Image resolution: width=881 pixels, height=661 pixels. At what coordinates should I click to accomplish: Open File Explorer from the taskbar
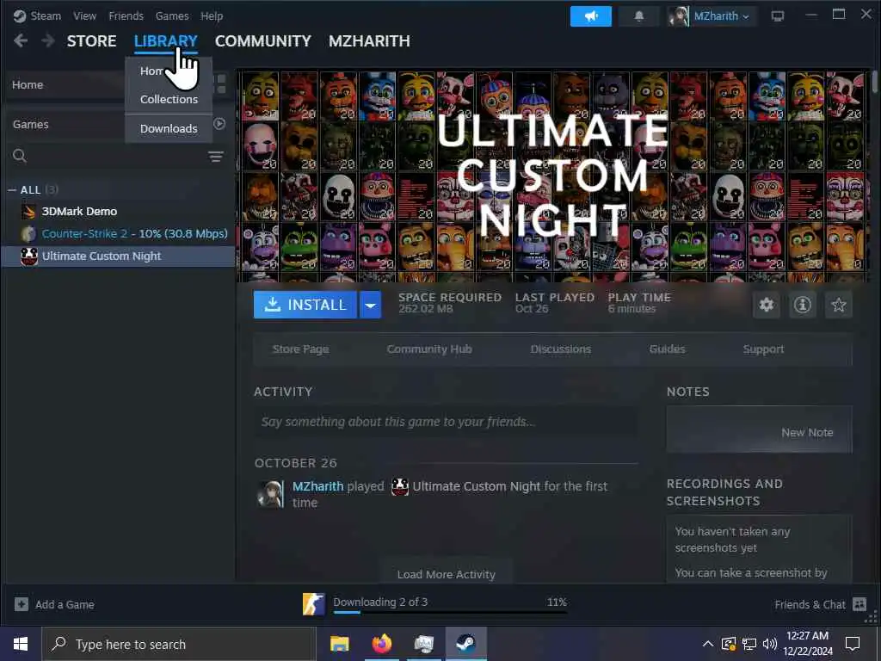339,644
